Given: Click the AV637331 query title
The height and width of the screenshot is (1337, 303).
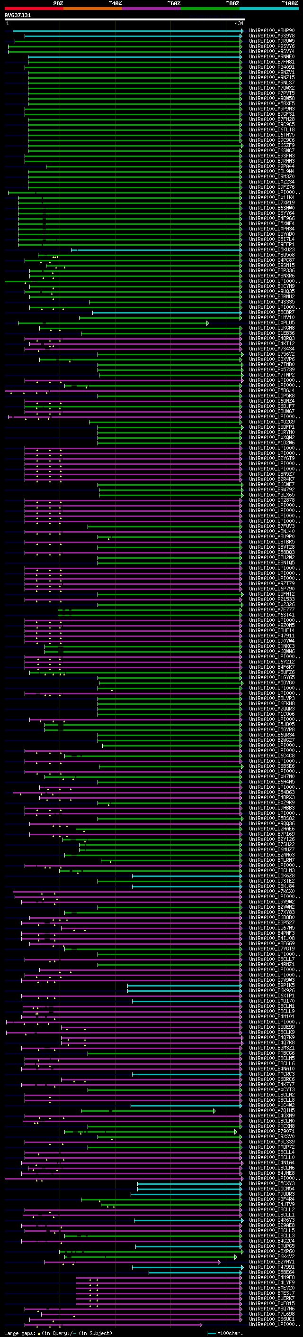Looking at the screenshot, I should click(18, 16).
